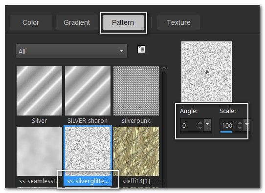Select the ss-silverglitter pattern thumbnail

pos(88,151)
